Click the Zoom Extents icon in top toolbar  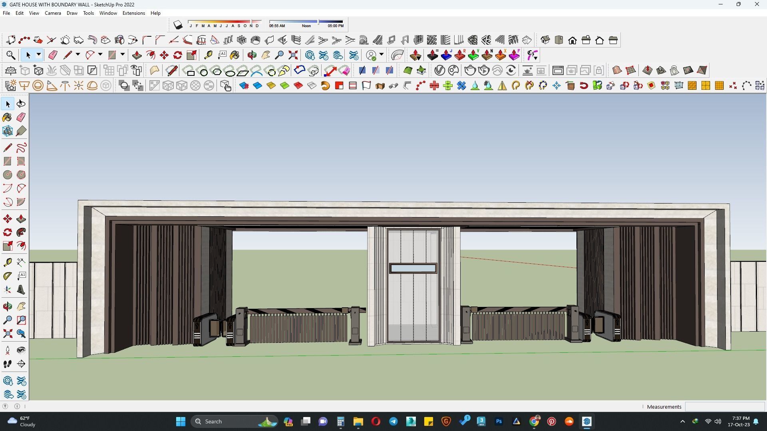click(293, 55)
